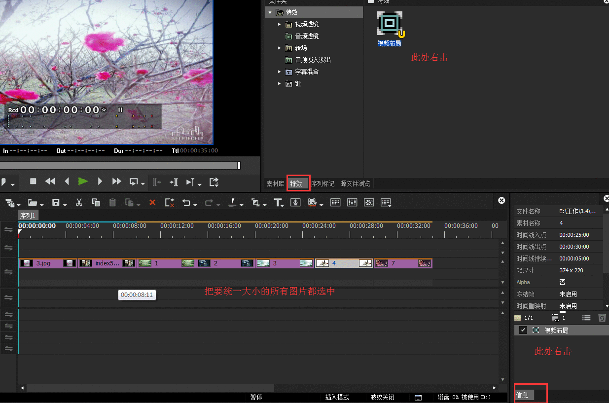
Task: Switch to the 素材库 tab
Action: (275, 183)
